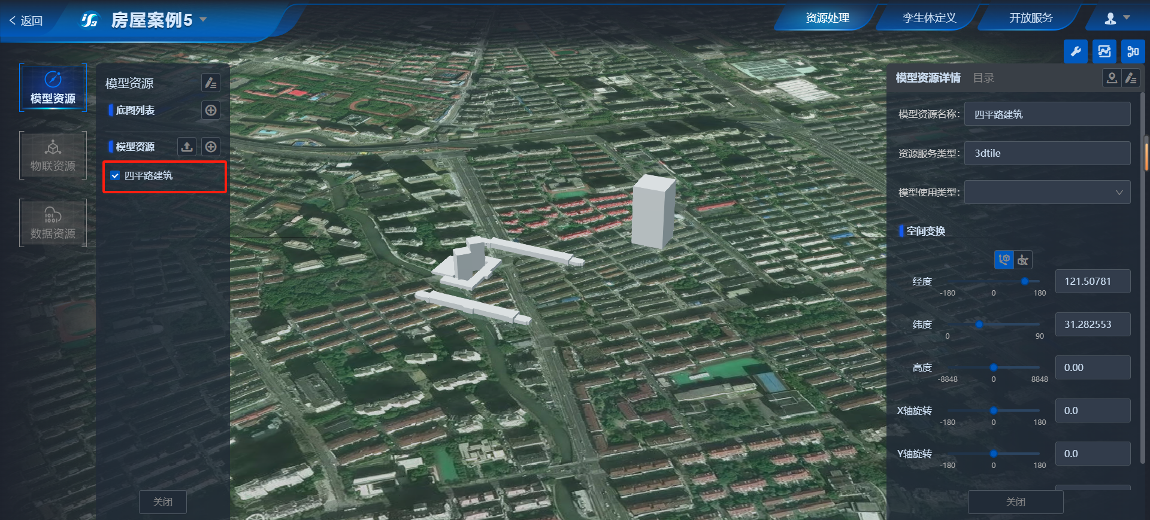Screen dimensions: 1150x520
Task: Add a basemap via 底图列表 plus icon
Action: [211, 110]
